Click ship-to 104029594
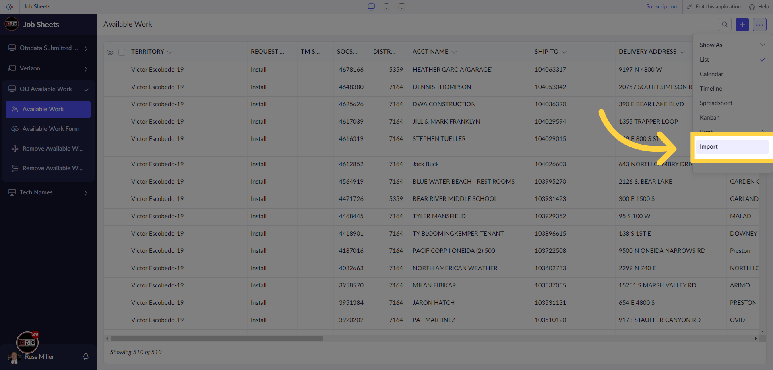The image size is (773, 370). 550,122
